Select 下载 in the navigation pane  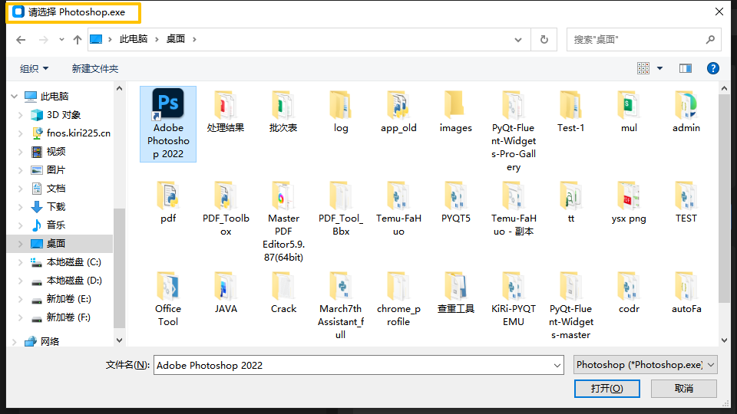pos(56,207)
